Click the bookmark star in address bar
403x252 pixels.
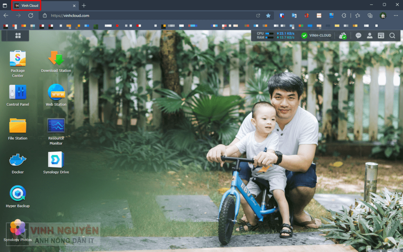pyautogui.click(x=268, y=15)
